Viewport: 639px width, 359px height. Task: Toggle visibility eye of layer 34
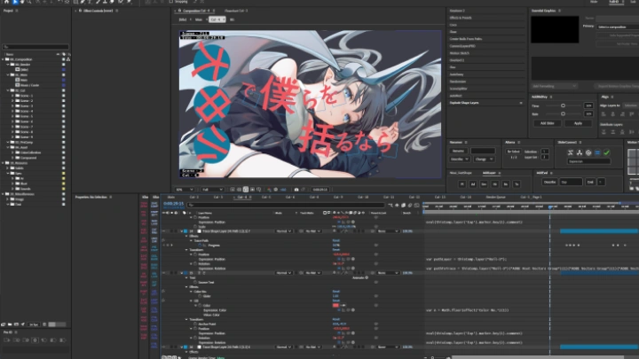tap(164, 231)
